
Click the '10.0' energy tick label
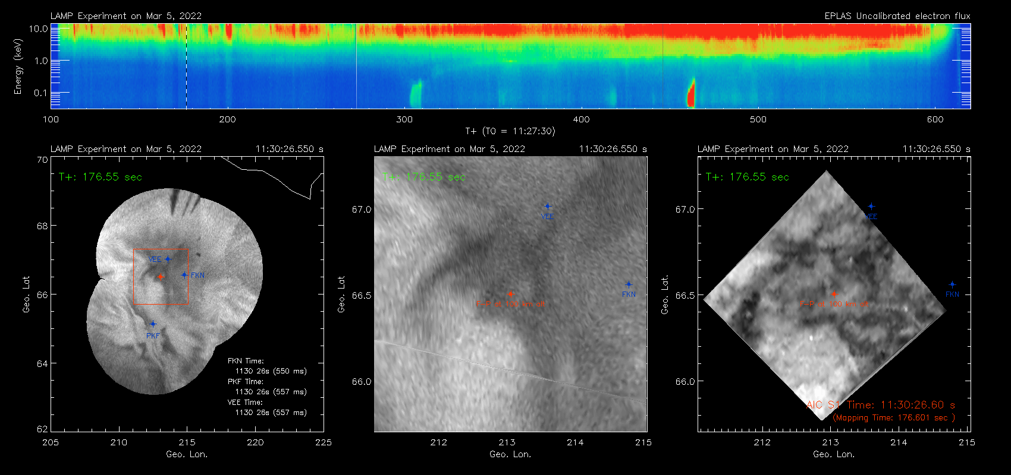[x=39, y=28]
